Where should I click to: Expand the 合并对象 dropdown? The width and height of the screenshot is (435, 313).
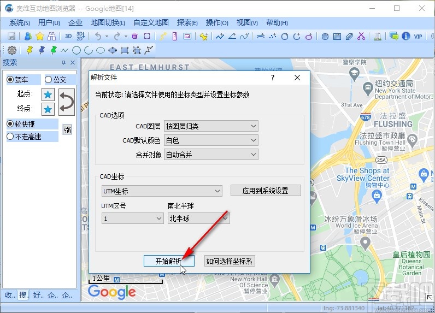coord(211,155)
